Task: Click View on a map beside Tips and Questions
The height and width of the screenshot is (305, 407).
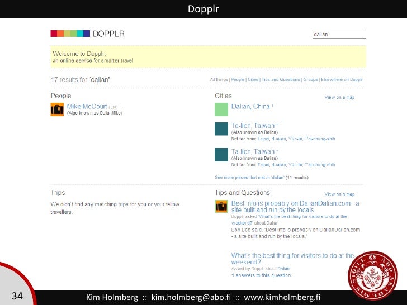Action: (339, 194)
